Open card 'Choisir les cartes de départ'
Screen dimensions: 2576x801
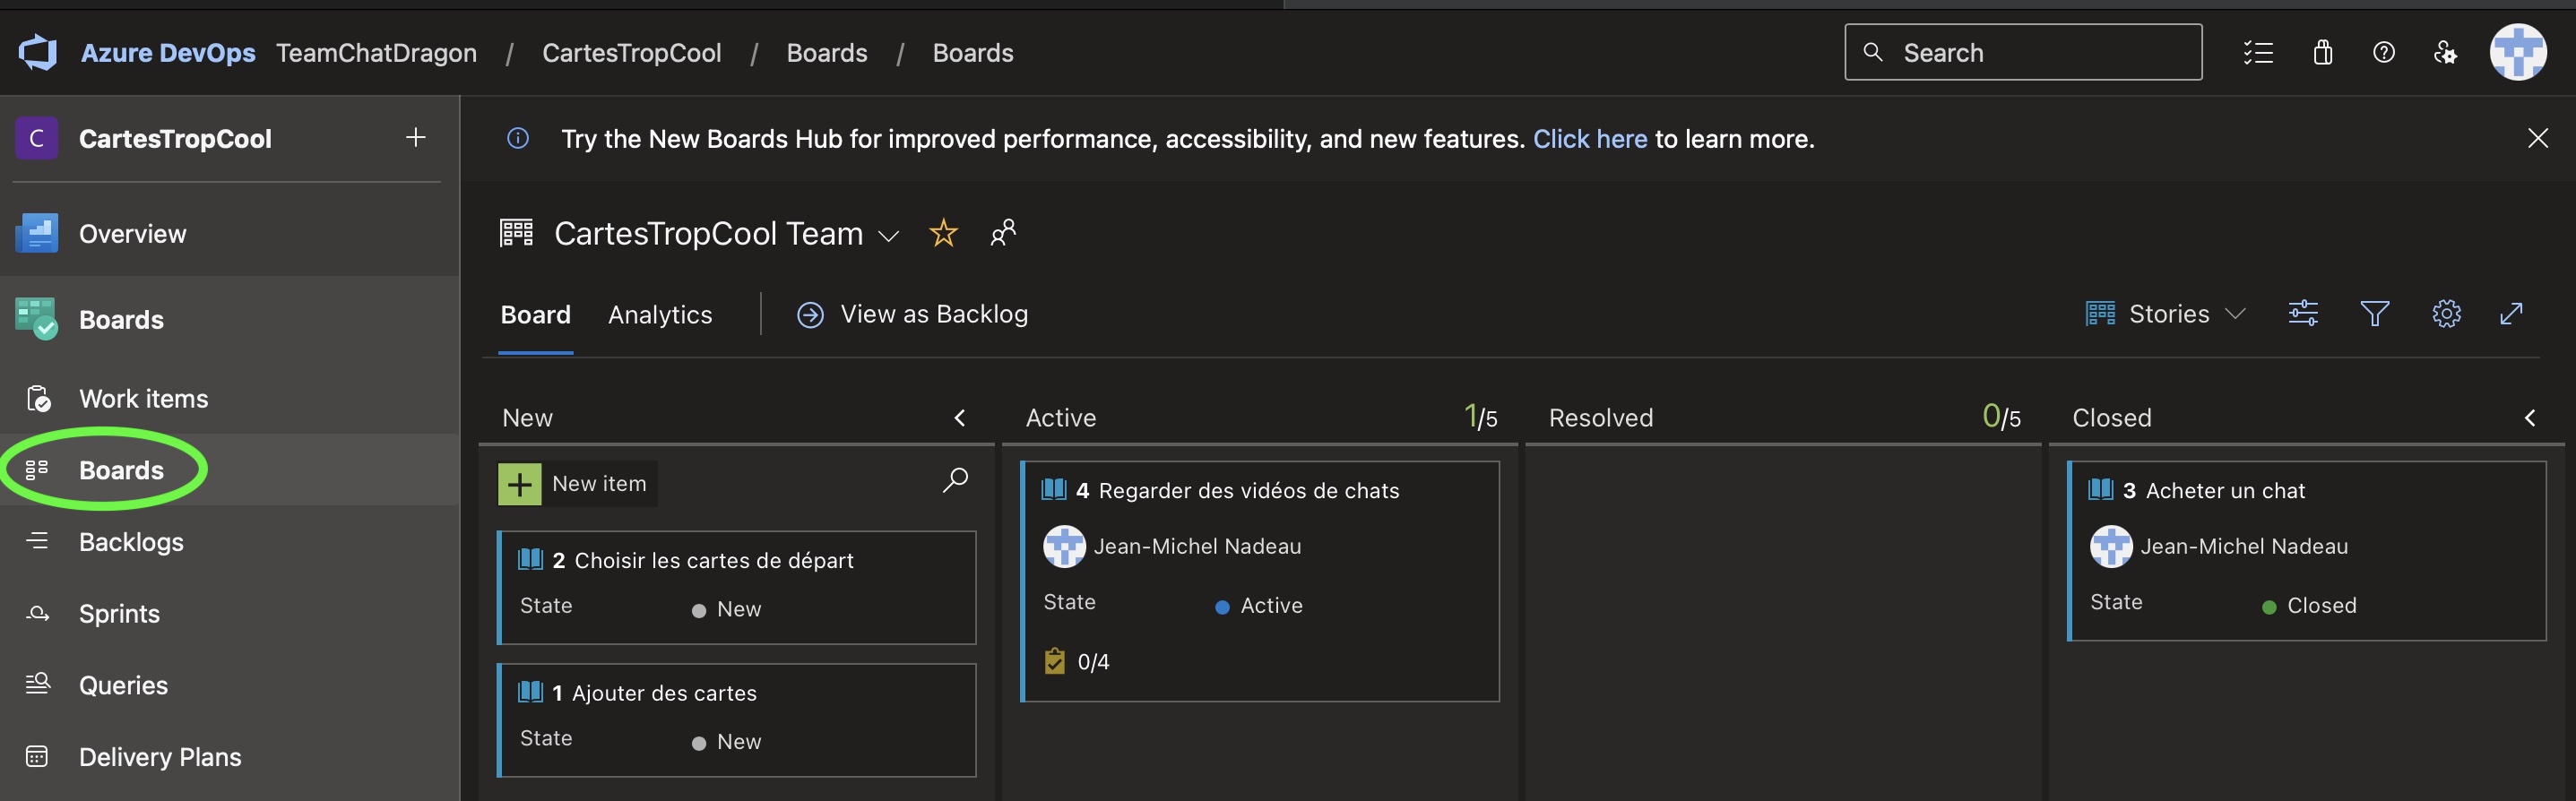(714, 561)
